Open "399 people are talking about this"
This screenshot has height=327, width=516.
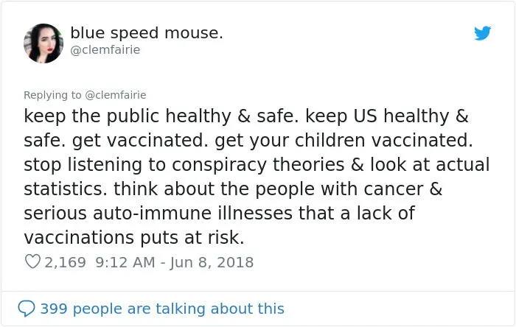click(x=161, y=309)
